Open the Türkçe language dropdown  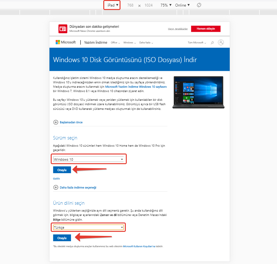pos(89,227)
